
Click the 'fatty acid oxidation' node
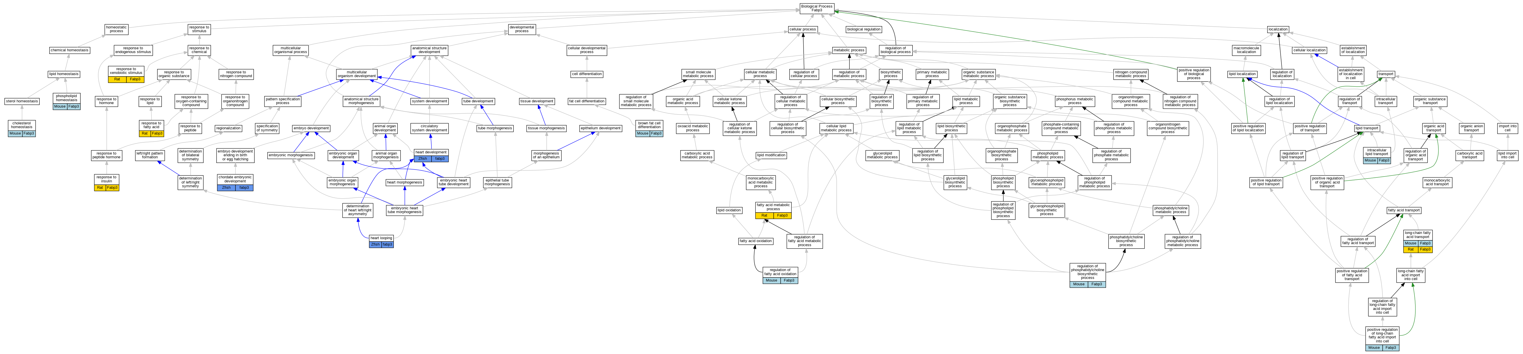pyautogui.click(x=756, y=241)
